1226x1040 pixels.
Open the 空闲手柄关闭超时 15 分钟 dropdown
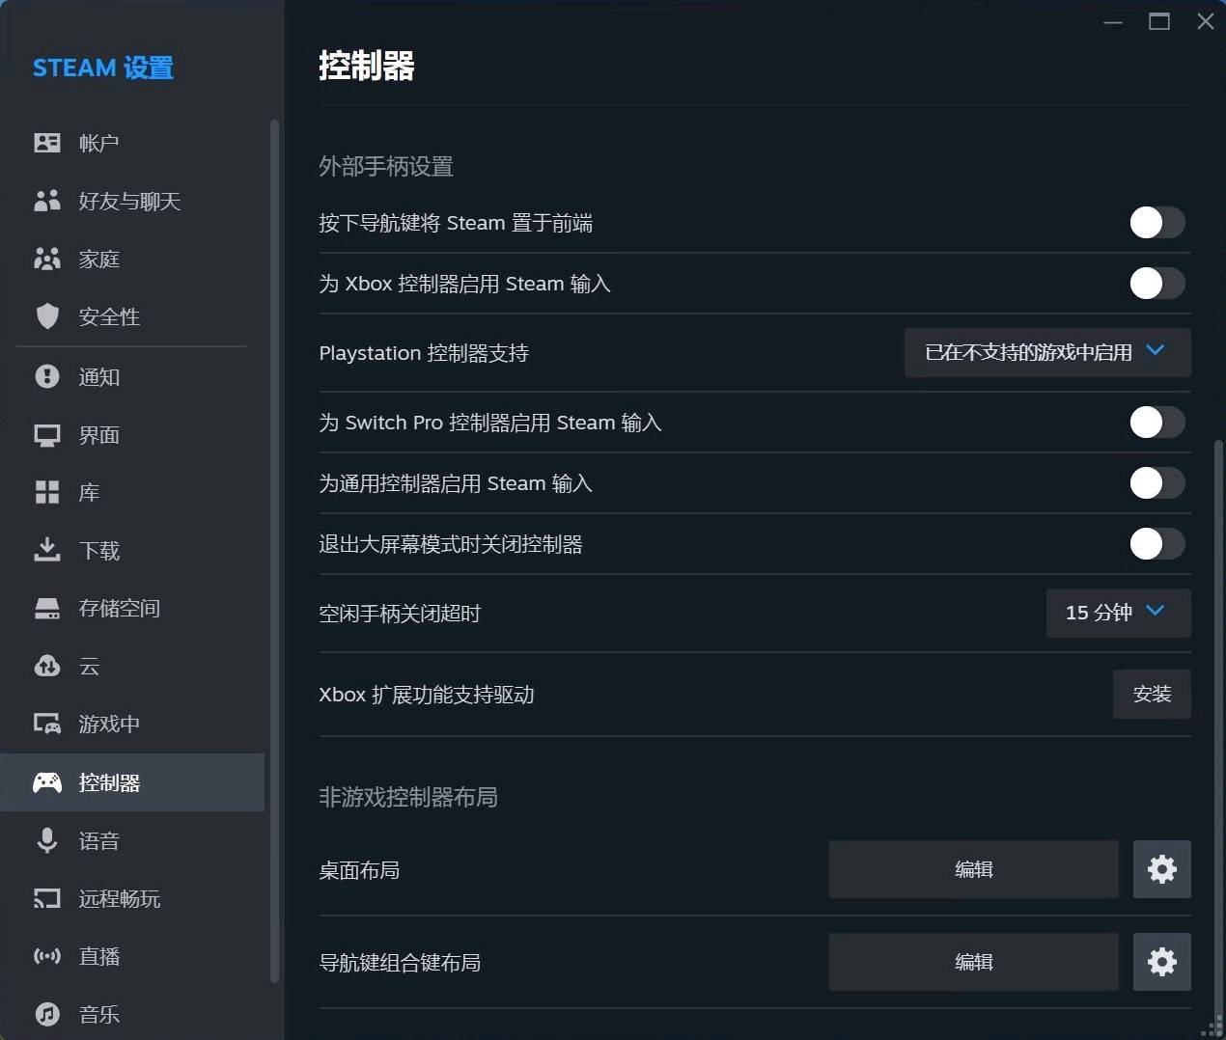pos(1117,613)
